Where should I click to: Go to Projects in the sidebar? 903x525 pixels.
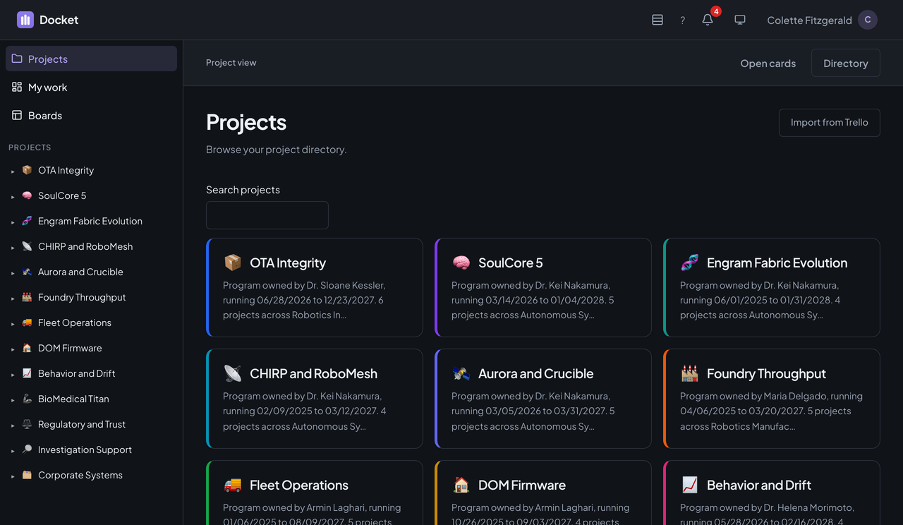click(x=91, y=59)
